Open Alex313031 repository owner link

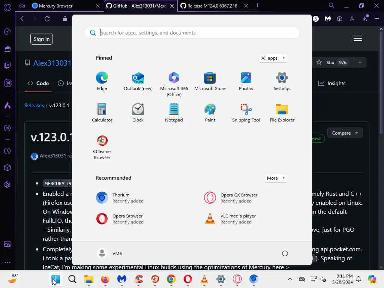(x=52, y=63)
